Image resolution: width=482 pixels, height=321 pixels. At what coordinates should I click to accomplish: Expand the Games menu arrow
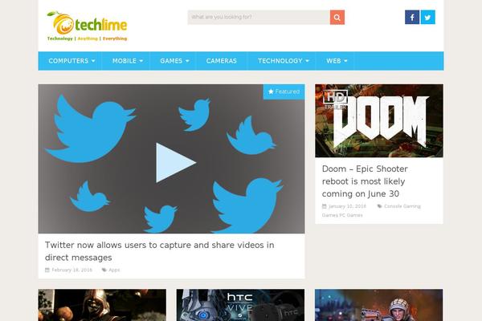[x=187, y=61]
